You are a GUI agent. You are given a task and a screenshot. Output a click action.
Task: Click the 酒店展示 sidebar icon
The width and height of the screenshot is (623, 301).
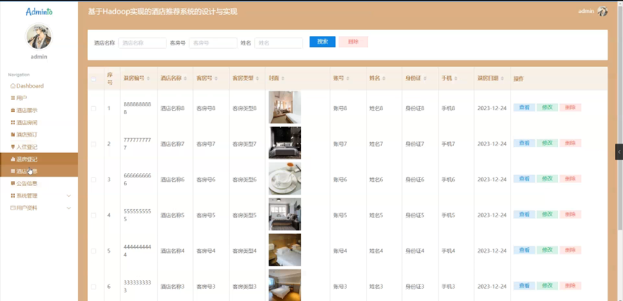(13, 111)
